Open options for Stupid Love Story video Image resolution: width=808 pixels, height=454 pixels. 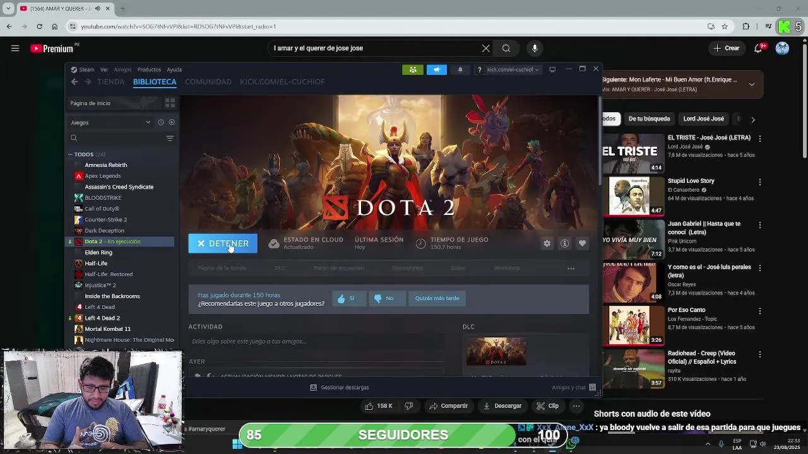click(x=760, y=182)
